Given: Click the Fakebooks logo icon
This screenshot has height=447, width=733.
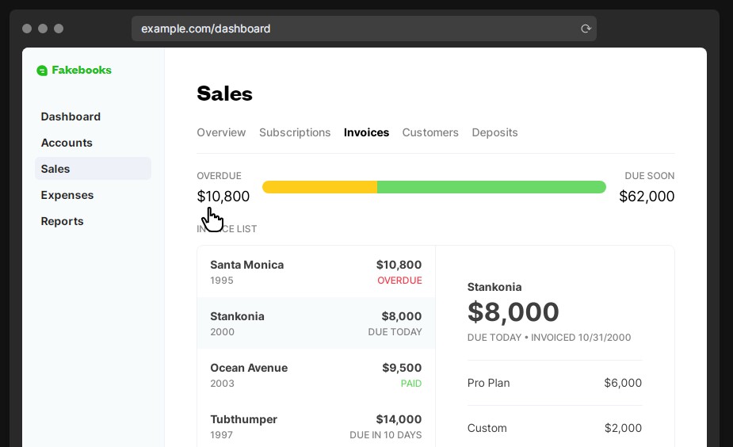Looking at the screenshot, I should (x=42, y=71).
